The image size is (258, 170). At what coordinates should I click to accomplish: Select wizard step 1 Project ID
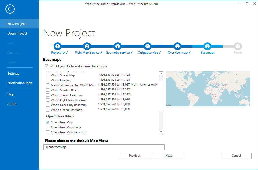[57, 46]
